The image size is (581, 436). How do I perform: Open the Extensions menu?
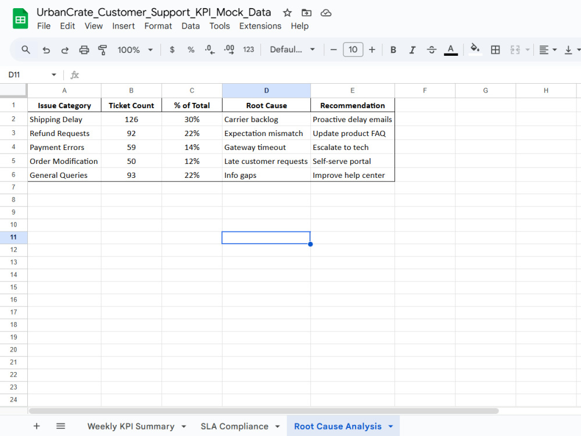pyautogui.click(x=260, y=26)
